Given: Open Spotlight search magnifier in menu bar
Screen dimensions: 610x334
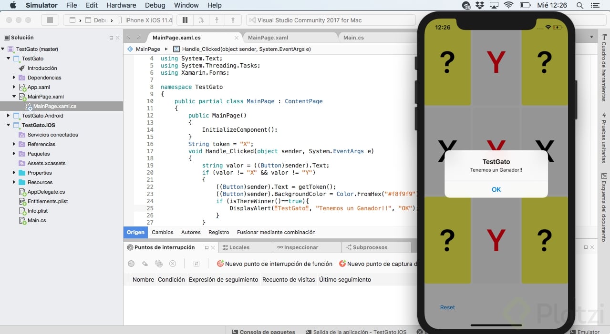Looking at the screenshot, I should 580,5.
